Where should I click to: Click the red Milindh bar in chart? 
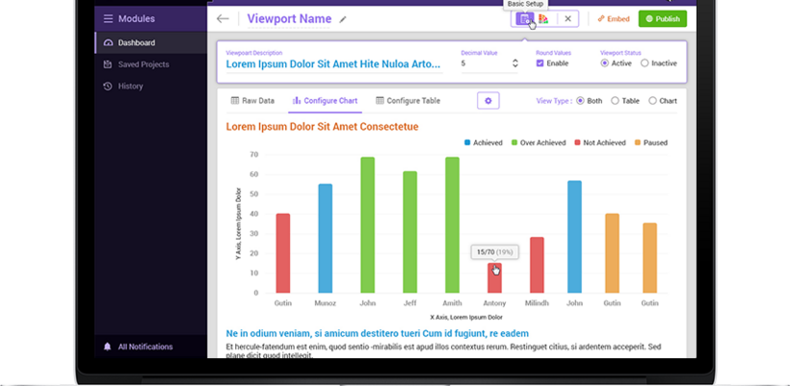[x=537, y=266]
